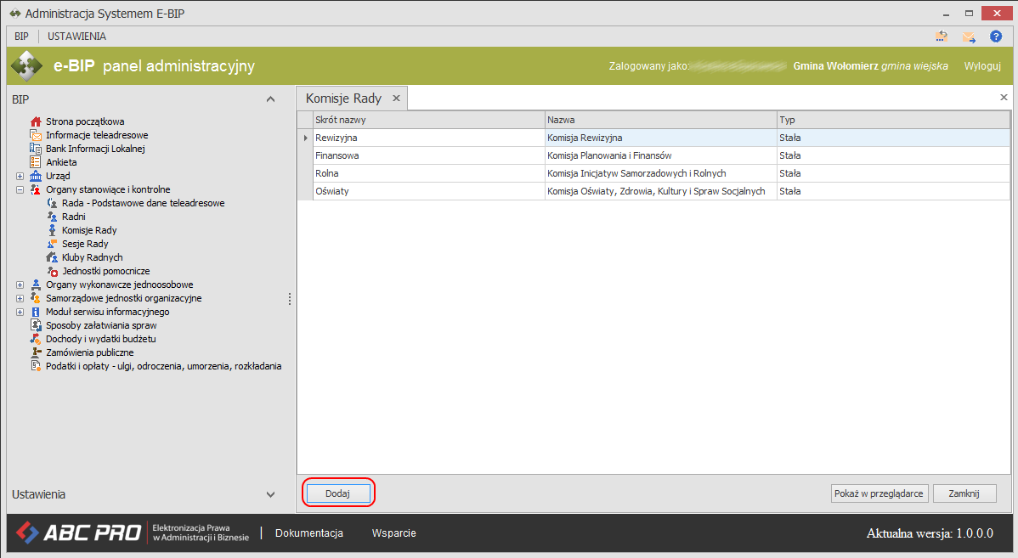Click Gmina Wolomierz in the header
The image size is (1018, 558).
(835, 65)
